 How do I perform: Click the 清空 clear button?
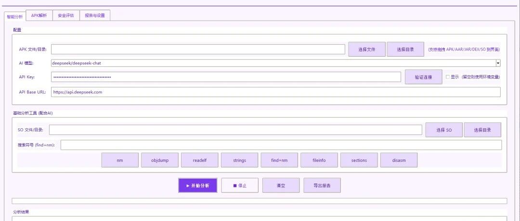(281, 185)
